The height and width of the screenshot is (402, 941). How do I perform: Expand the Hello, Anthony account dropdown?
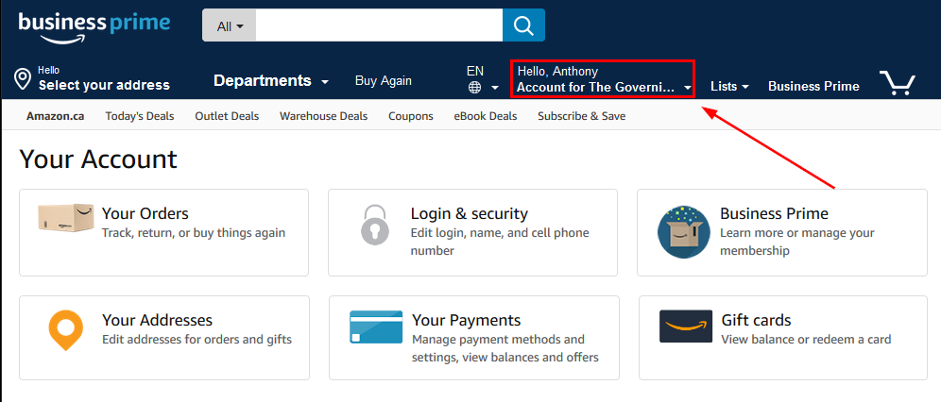(x=602, y=79)
